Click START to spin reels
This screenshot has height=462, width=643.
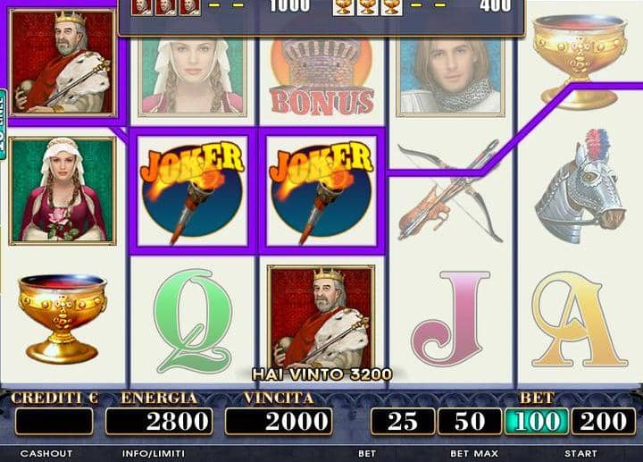(x=580, y=453)
